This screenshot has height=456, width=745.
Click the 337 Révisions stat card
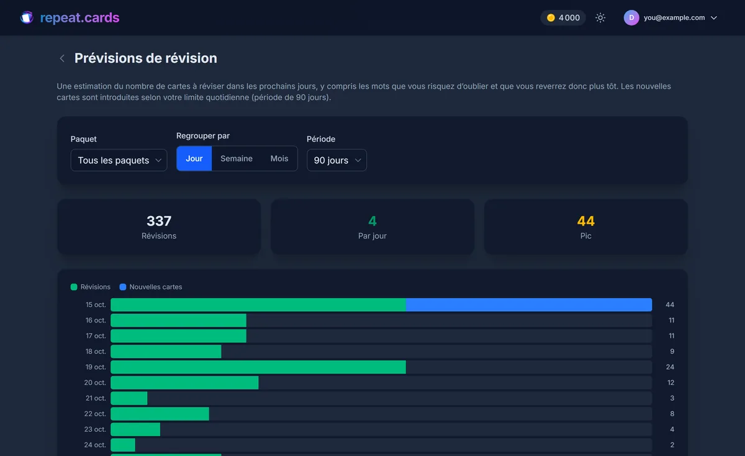pyautogui.click(x=159, y=227)
